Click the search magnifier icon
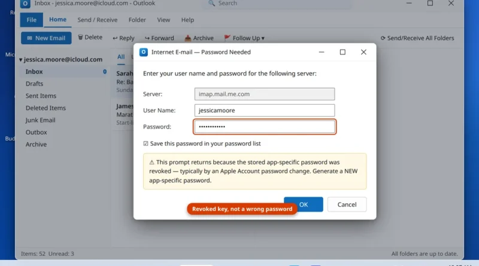This screenshot has width=479, height=266. (x=211, y=4)
